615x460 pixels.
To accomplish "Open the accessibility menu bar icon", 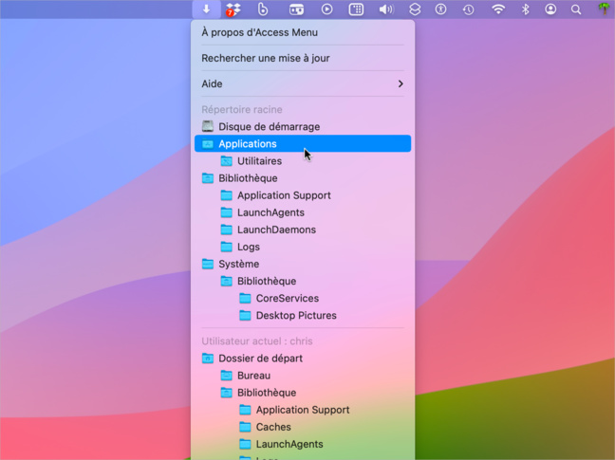I will 441,9.
